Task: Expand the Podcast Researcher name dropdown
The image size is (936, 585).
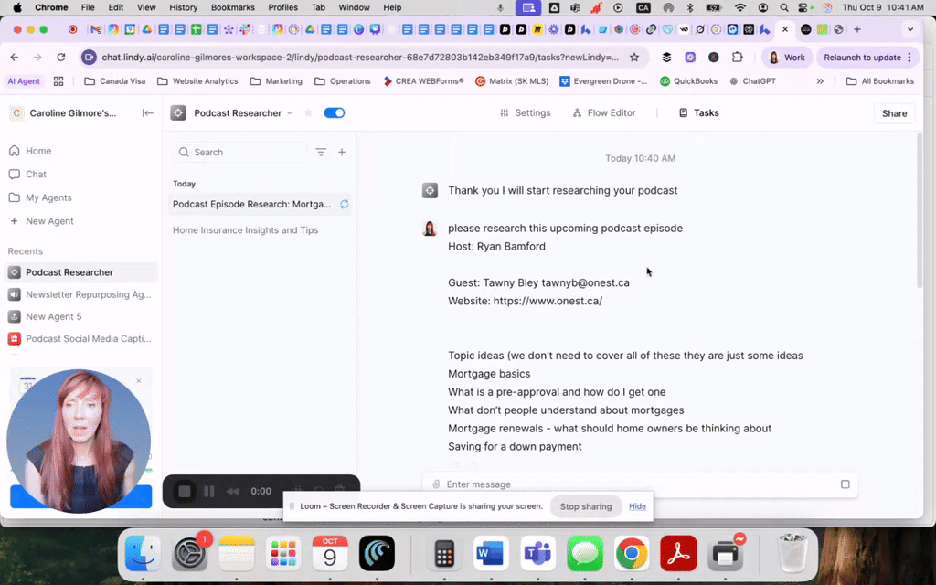Action: 290,113
